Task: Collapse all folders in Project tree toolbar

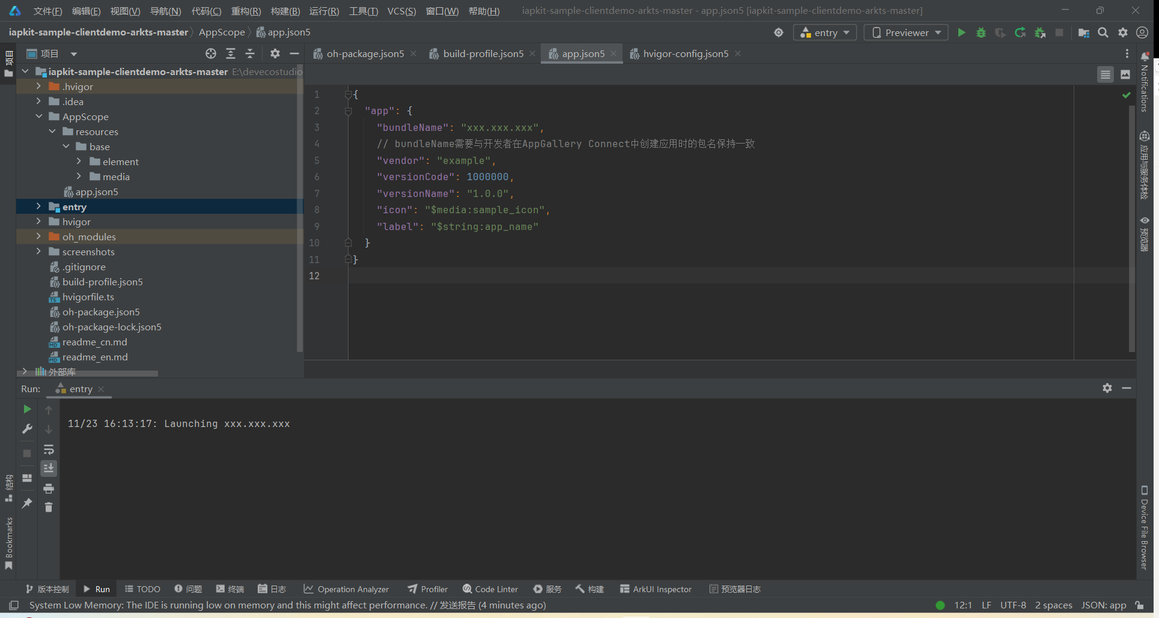Action: pyautogui.click(x=250, y=53)
